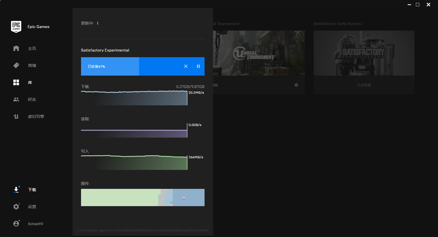
Task: Click the downloads (下载) arrow icon
Action: pyautogui.click(x=16, y=190)
